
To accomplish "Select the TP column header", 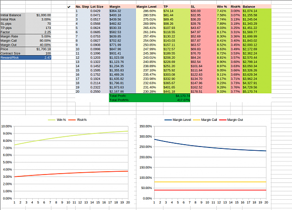I will [177, 7].
